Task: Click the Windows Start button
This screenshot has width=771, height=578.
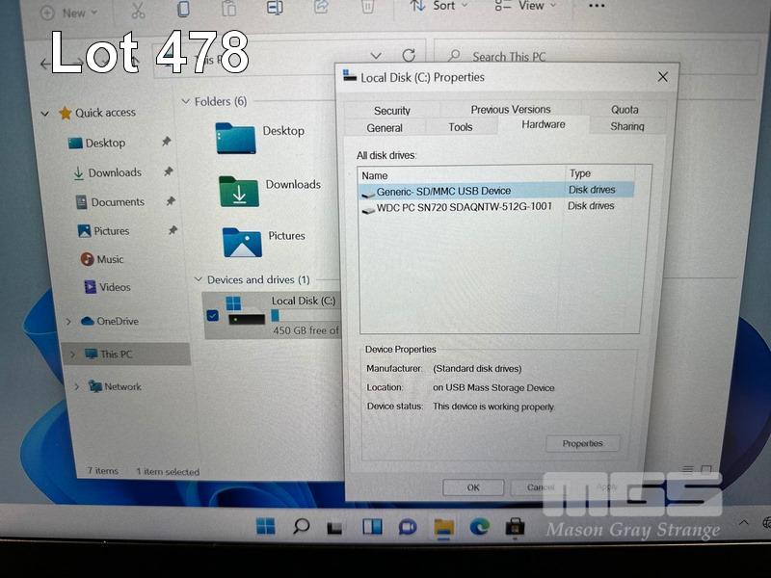Action: point(265,526)
